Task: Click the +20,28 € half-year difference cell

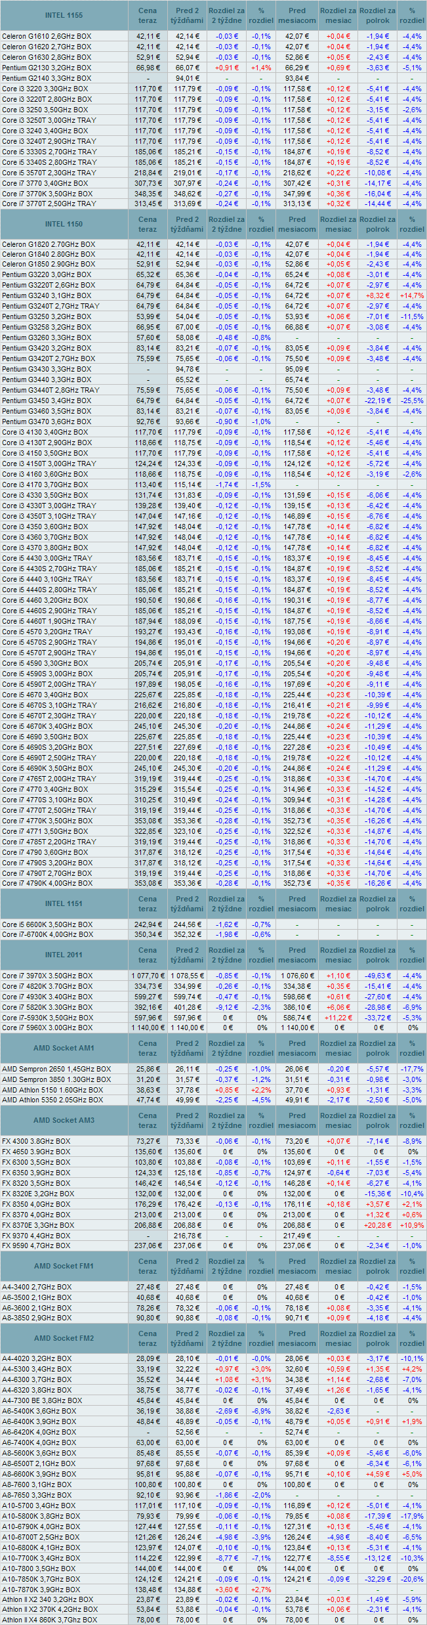Action: (378, 1225)
